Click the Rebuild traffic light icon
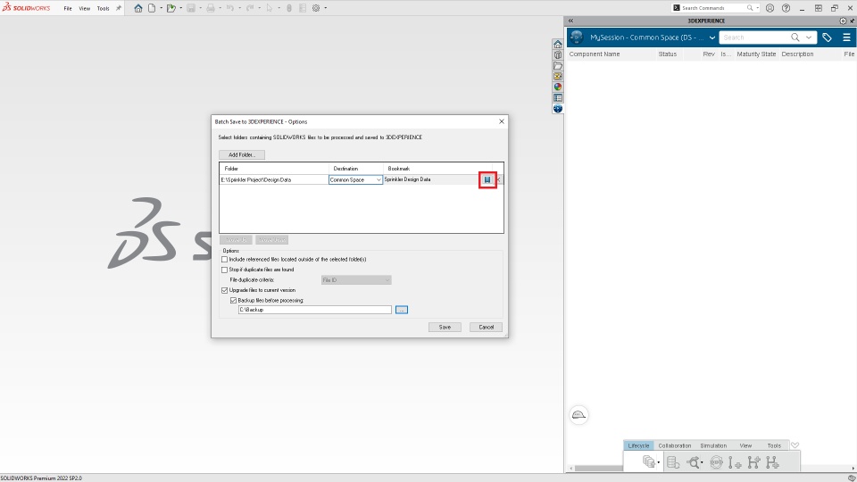 (x=289, y=8)
